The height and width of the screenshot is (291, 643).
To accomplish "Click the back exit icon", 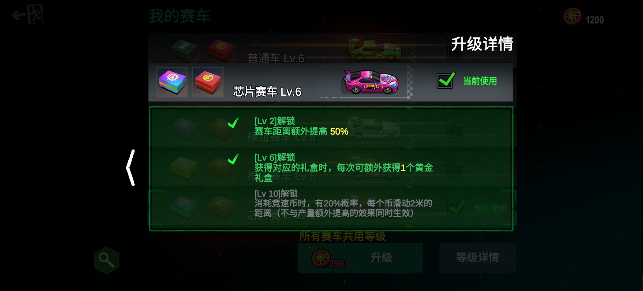I will click(x=28, y=15).
